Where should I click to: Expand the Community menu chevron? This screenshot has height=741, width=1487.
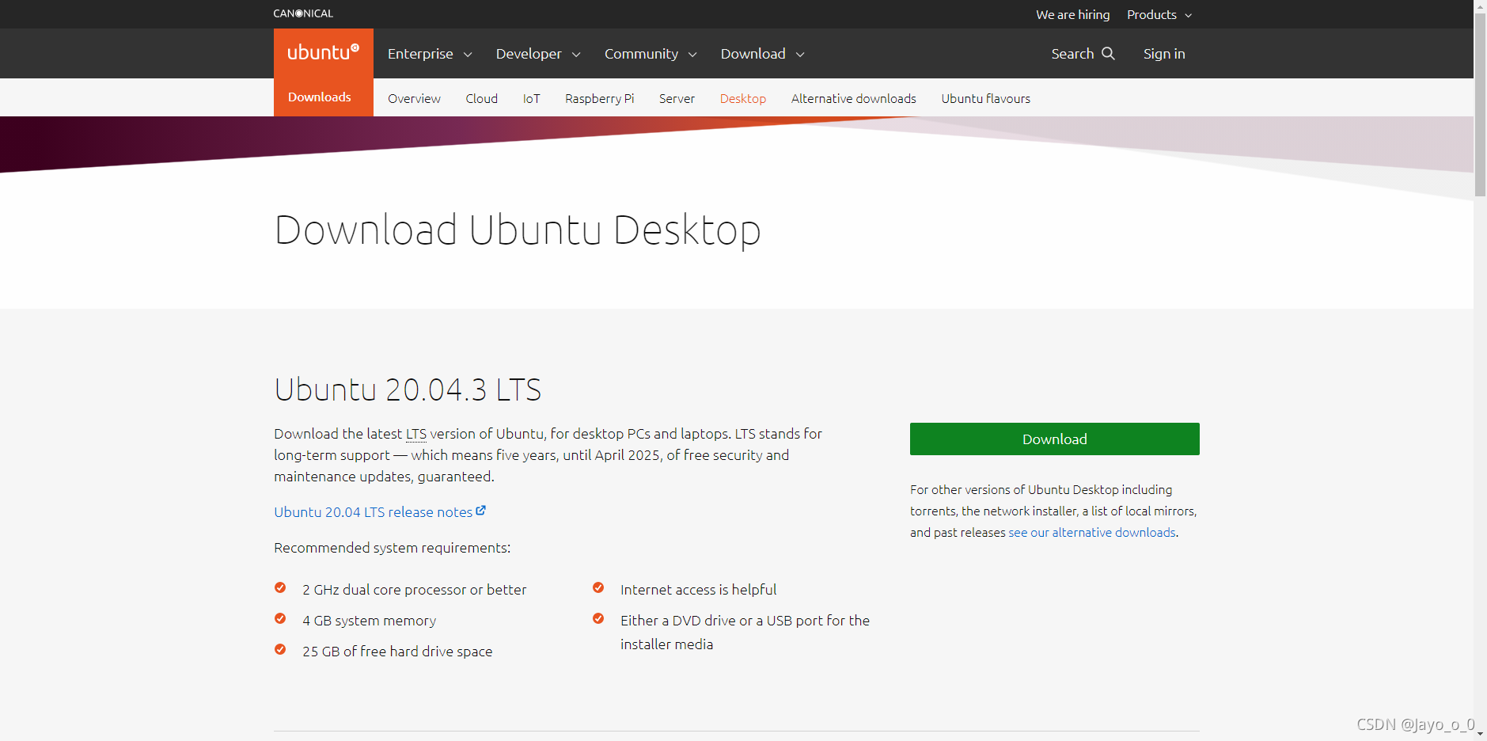(692, 55)
